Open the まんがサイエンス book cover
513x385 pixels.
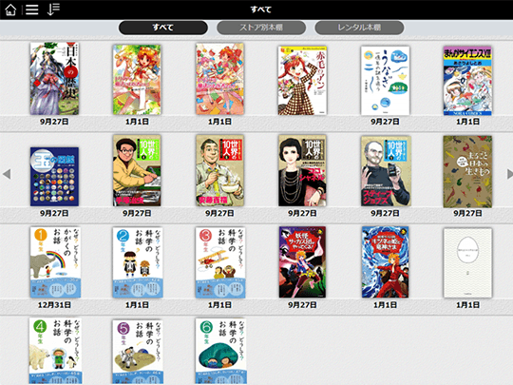pyautogui.click(x=467, y=81)
